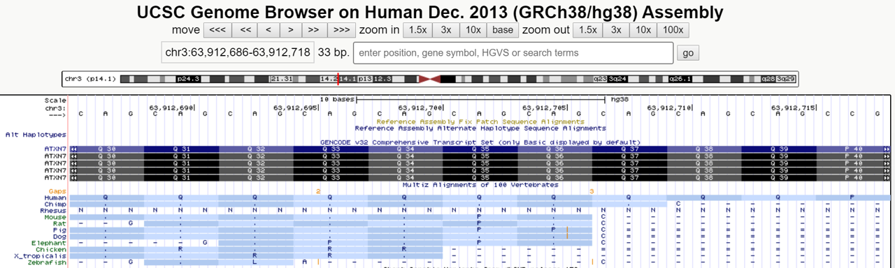Click the orange gap number 2
This screenshot has width=895, height=268.
tap(318, 191)
